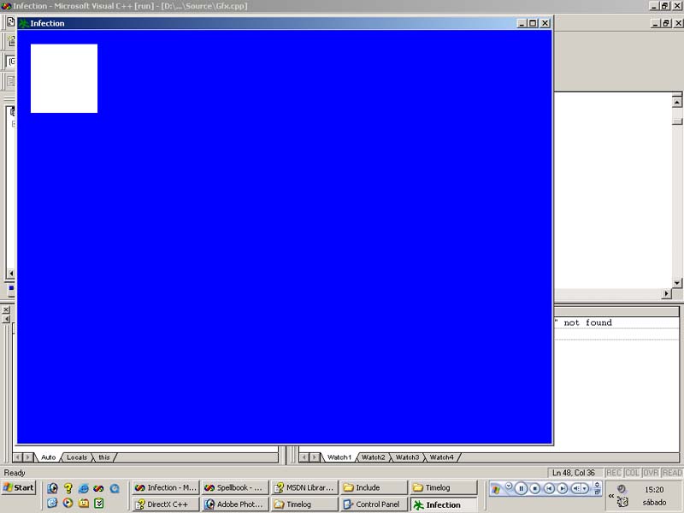Click the editor vertical scrollbar down arrow
Image resolution: width=684 pixels, height=513 pixels.
point(676,283)
